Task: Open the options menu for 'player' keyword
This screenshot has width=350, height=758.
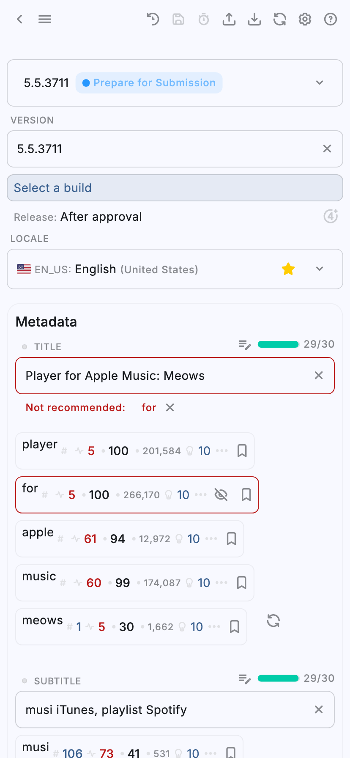Action: pyautogui.click(x=222, y=450)
